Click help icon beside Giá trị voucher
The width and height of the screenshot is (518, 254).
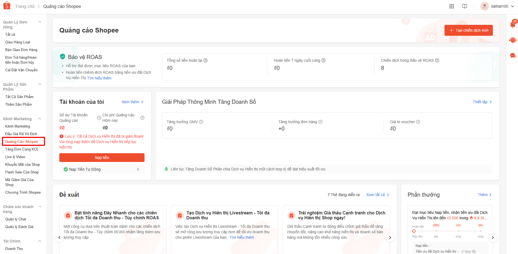pos(418,122)
